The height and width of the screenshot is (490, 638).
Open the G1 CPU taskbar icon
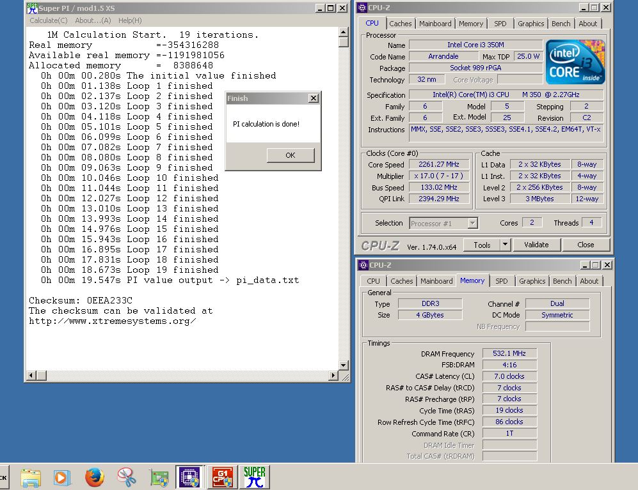click(223, 477)
